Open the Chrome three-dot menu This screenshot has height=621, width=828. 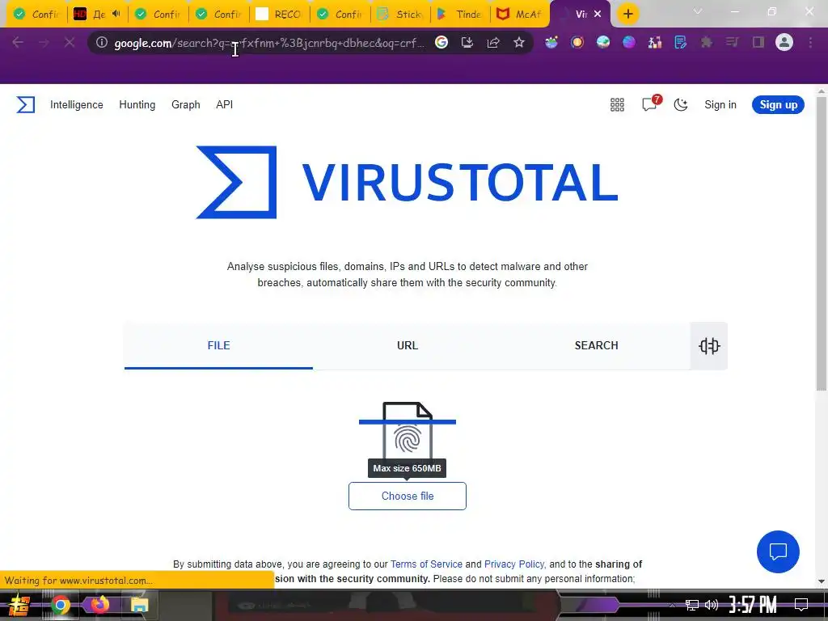[810, 42]
